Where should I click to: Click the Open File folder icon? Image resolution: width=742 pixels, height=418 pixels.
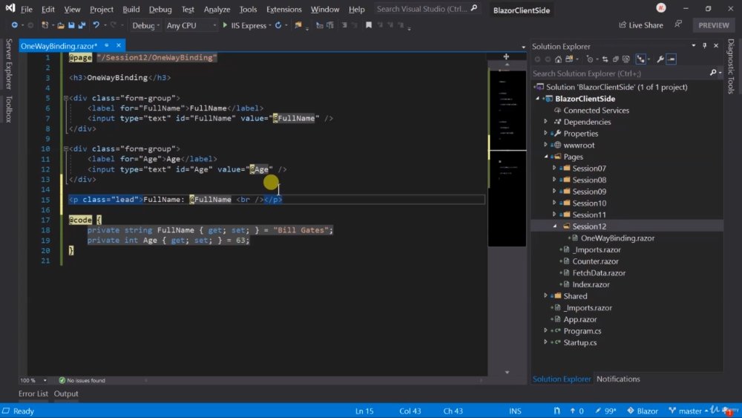(61, 25)
